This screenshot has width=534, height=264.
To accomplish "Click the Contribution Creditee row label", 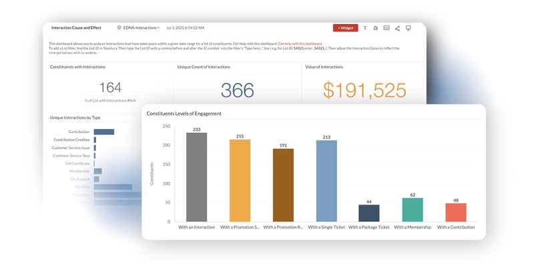I will pos(71,140).
